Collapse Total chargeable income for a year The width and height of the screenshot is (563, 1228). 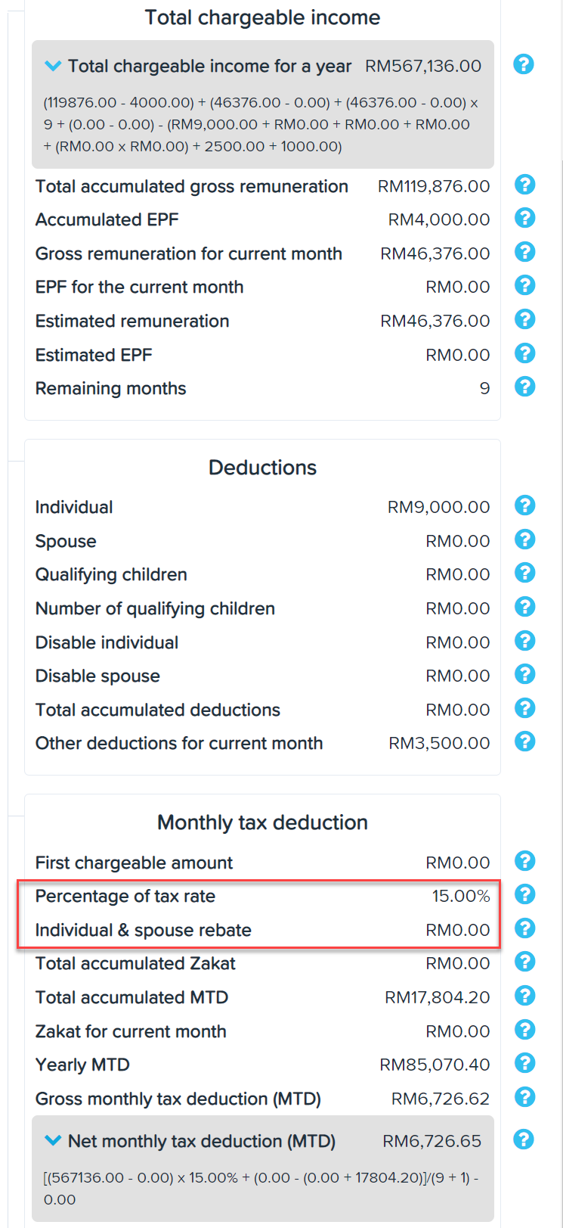click(x=53, y=66)
